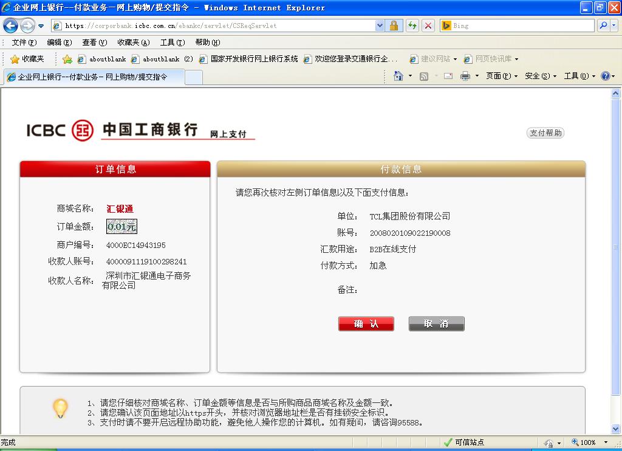Go to the Home page icon
The image size is (622, 451).
[398, 76]
